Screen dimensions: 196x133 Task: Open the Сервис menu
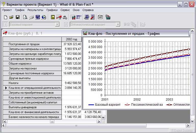pos(66,10)
